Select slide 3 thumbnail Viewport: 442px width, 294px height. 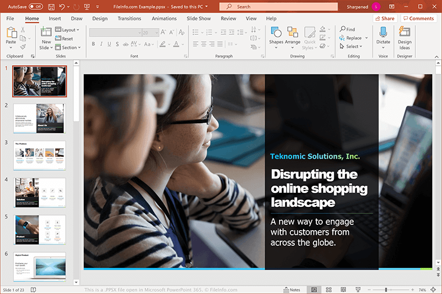[40, 156]
